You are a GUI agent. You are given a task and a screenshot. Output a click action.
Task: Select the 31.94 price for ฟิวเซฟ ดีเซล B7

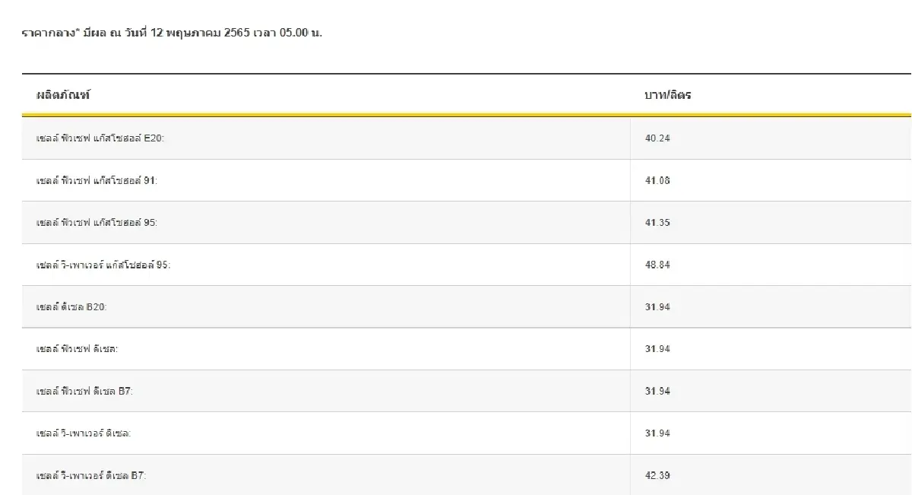(x=657, y=391)
